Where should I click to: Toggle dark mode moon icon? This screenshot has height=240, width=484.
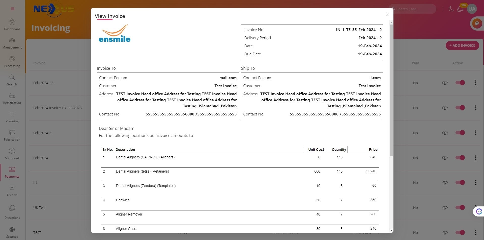click(451, 9)
